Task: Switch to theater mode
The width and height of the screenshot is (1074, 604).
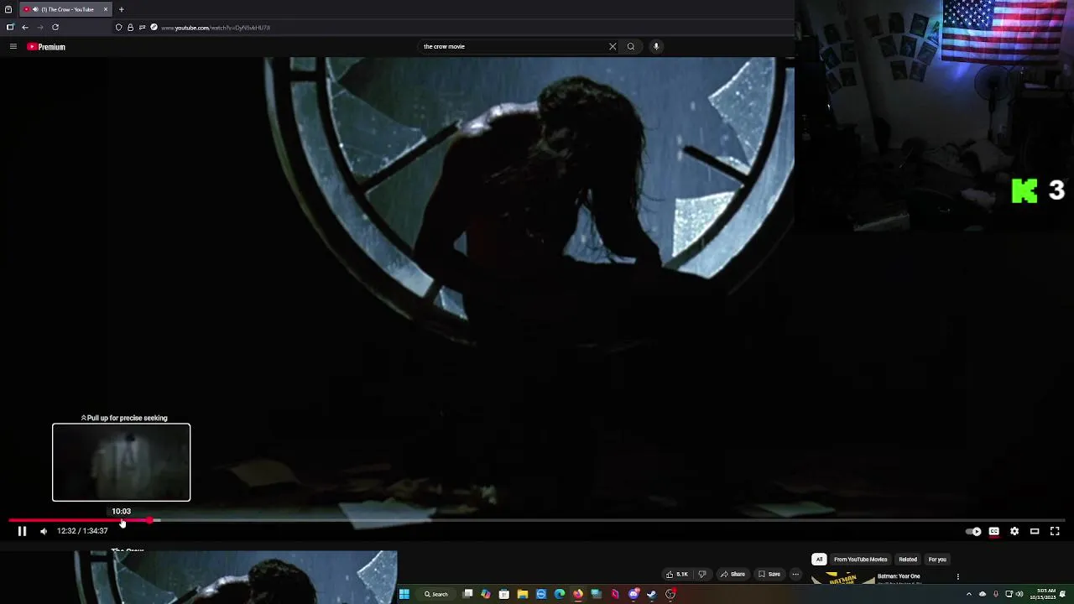Action: click(x=1035, y=531)
